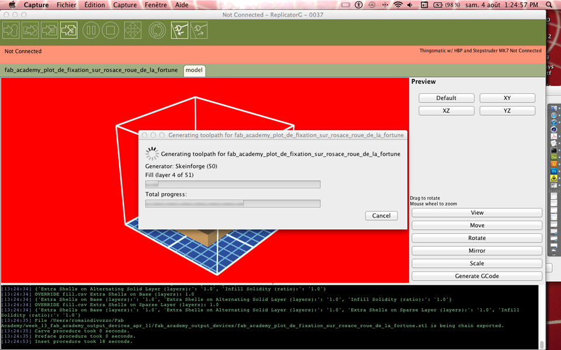Click the 'Not Connected' status text
Image resolution: width=561 pixels, height=350 pixels.
(23, 51)
